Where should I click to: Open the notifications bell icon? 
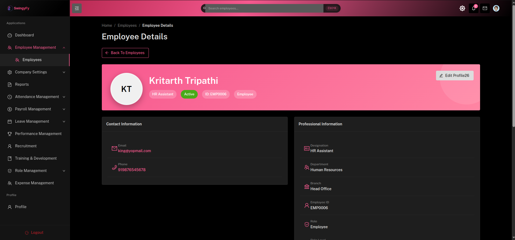pyautogui.click(x=473, y=8)
